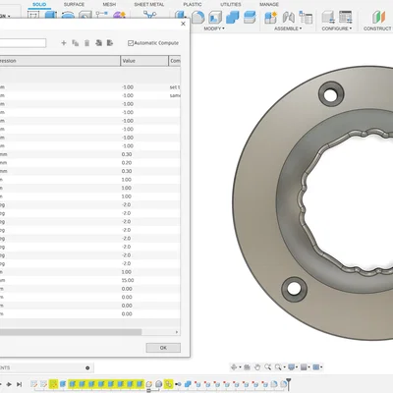
Task: Switch to the SHEET METAL tab
Action: coord(149,4)
